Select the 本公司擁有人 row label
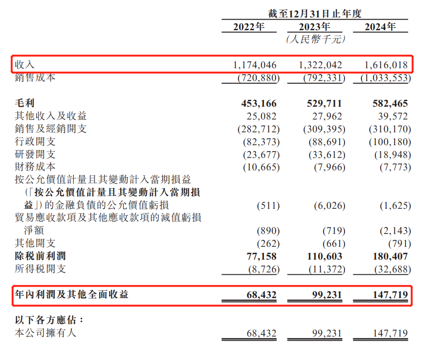The image size is (422, 348). (46, 332)
